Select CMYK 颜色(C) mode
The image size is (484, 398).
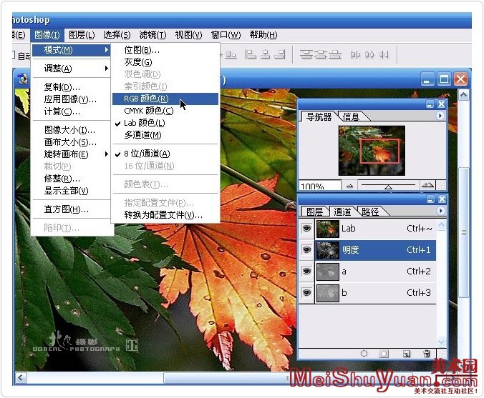148,111
